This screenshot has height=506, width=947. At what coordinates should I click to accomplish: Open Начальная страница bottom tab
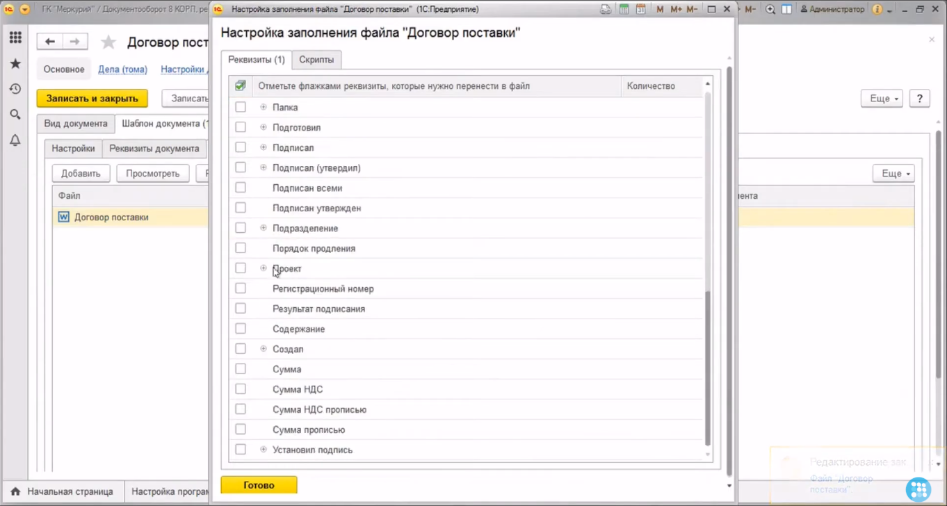pyautogui.click(x=62, y=491)
